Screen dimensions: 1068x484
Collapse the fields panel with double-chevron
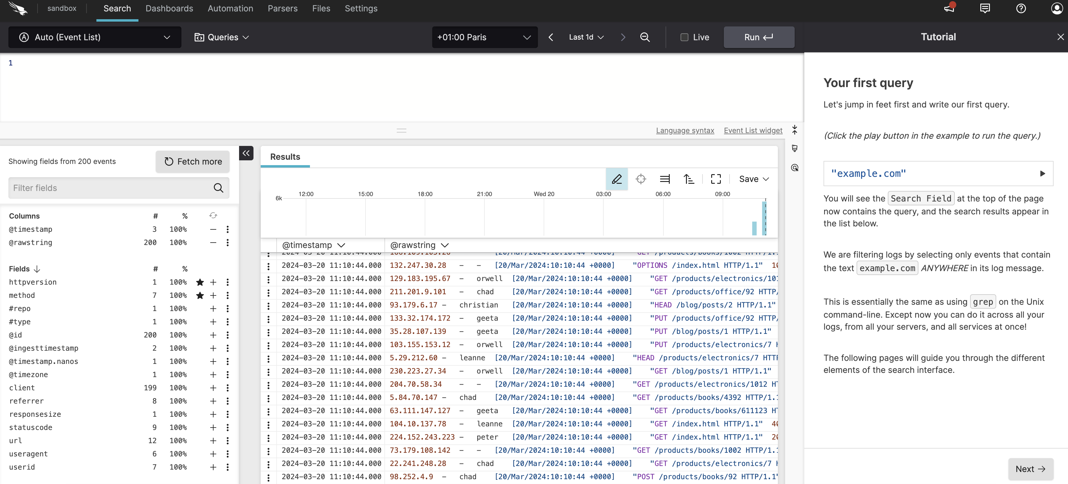pyautogui.click(x=246, y=153)
